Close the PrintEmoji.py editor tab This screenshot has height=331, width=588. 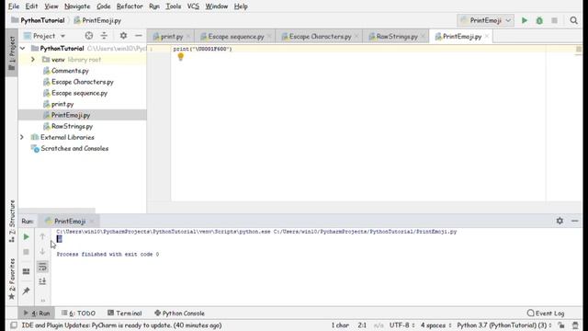(x=487, y=37)
